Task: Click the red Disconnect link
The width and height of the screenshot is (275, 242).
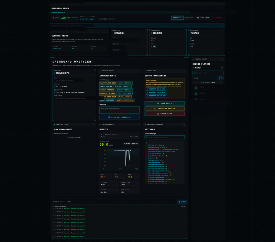Action: (217, 18)
